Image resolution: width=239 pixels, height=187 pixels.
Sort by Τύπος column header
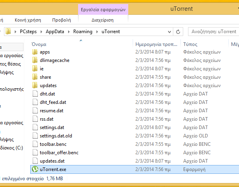tap(190, 44)
